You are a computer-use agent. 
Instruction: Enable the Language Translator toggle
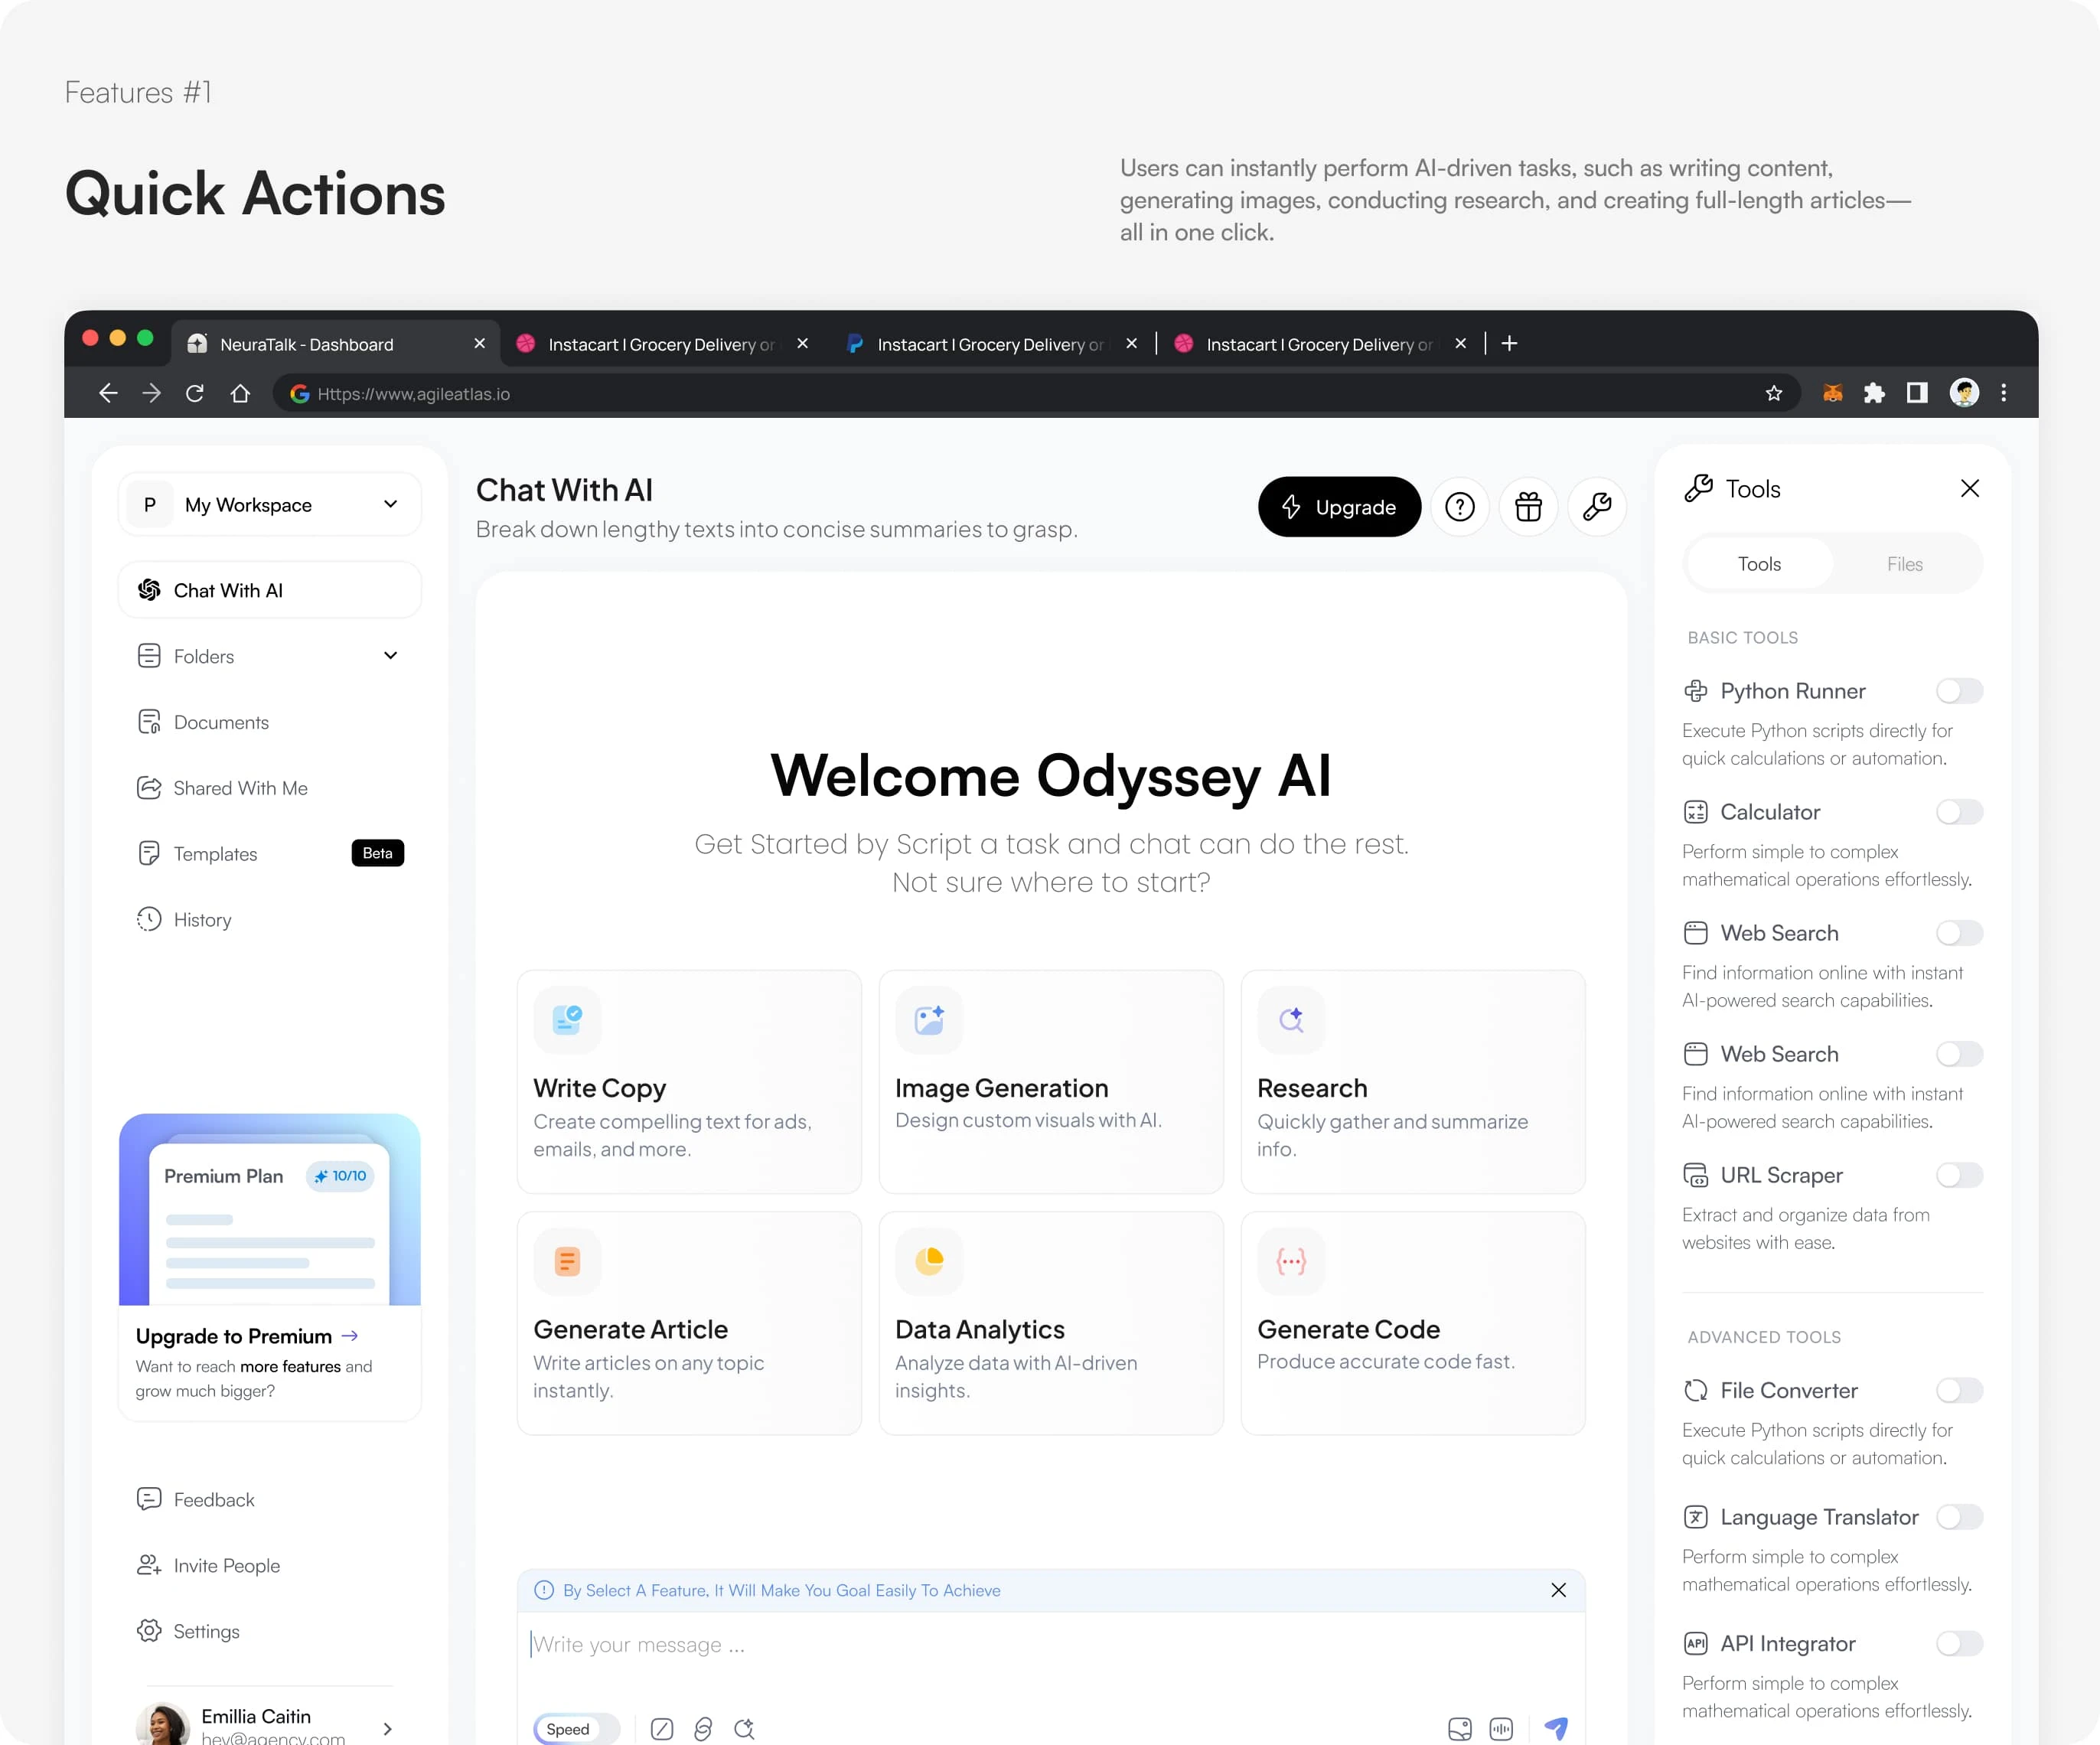coord(1959,1517)
